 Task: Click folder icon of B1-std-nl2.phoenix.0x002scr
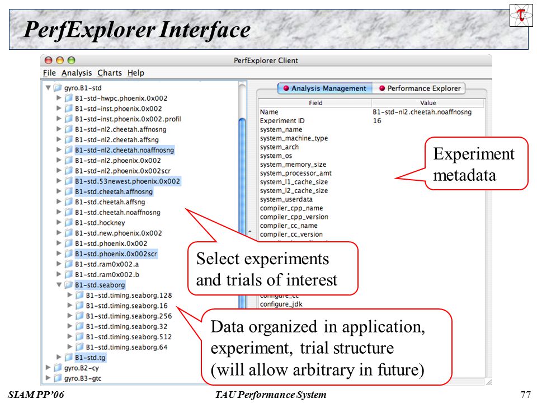point(69,171)
